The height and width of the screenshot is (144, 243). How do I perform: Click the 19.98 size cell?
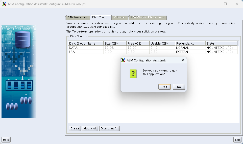coord(115,48)
